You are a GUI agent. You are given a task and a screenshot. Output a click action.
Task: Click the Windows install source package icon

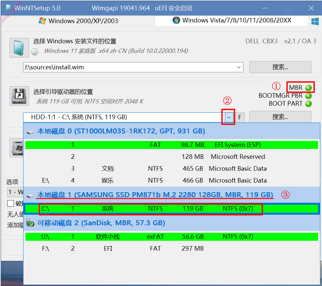click(19, 48)
